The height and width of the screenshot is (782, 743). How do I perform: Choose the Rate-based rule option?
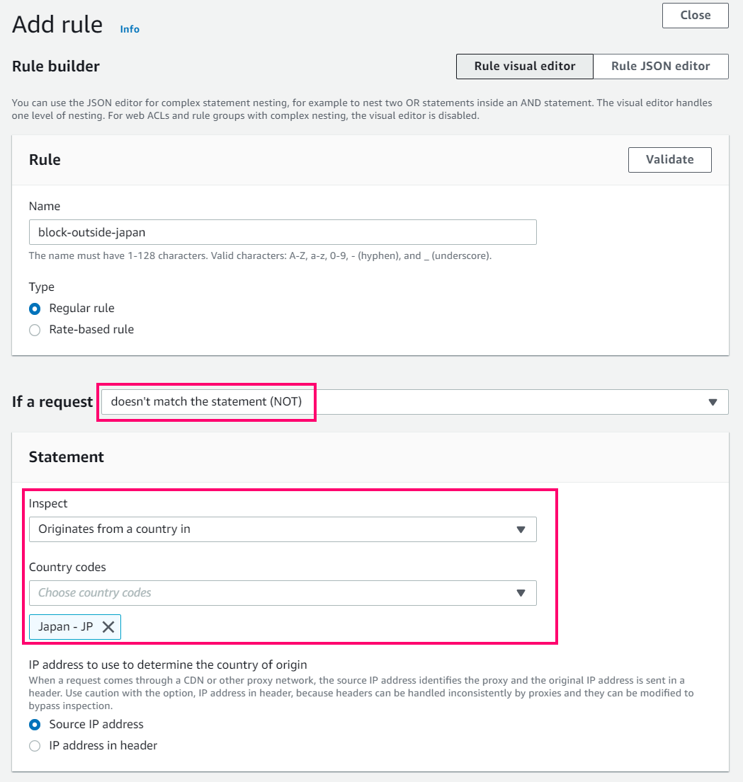click(x=35, y=330)
